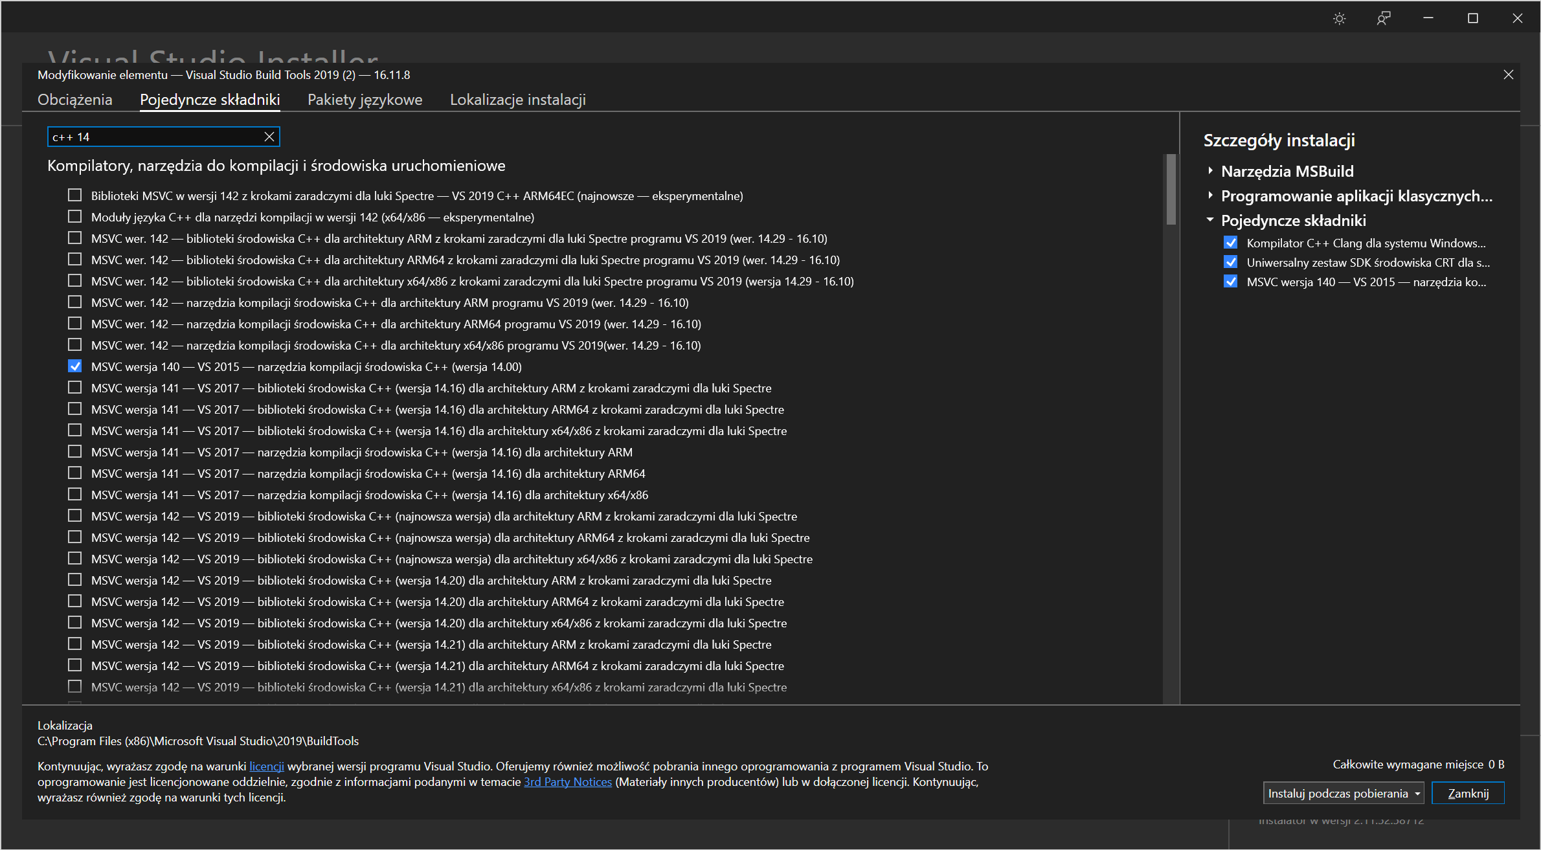Click the Szczegóły instalacji heading
The height and width of the screenshot is (850, 1541).
click(x=1279, y=140)
